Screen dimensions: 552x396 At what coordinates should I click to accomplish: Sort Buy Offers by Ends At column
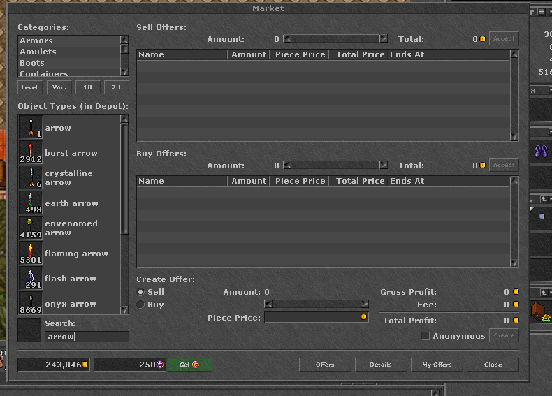[x=449, y=181]
